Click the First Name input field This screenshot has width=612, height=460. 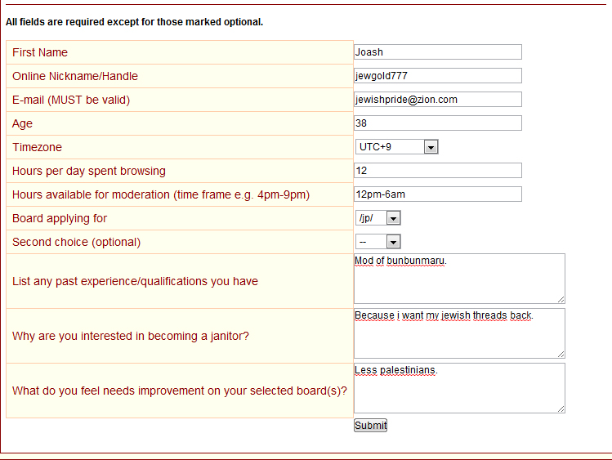point(437,52)
